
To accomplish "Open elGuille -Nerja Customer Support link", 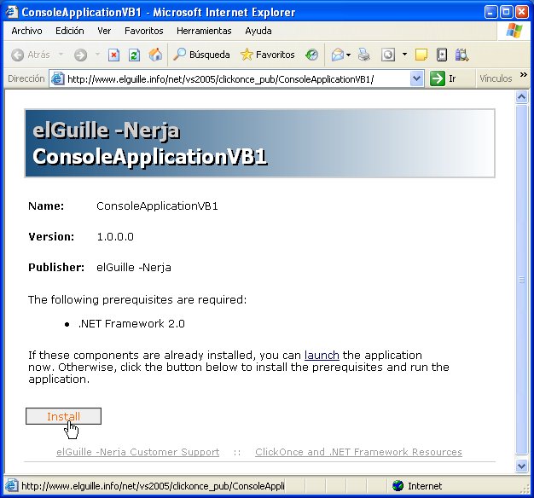I will 137,452.
